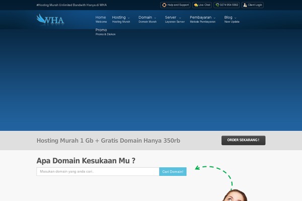The image size is (302, 201).
Task: Click the woman's photo thumbnail
Action: pos(235,195)
